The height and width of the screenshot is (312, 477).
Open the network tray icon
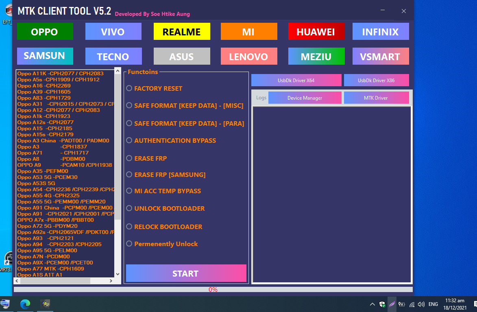tap(412, 304)
